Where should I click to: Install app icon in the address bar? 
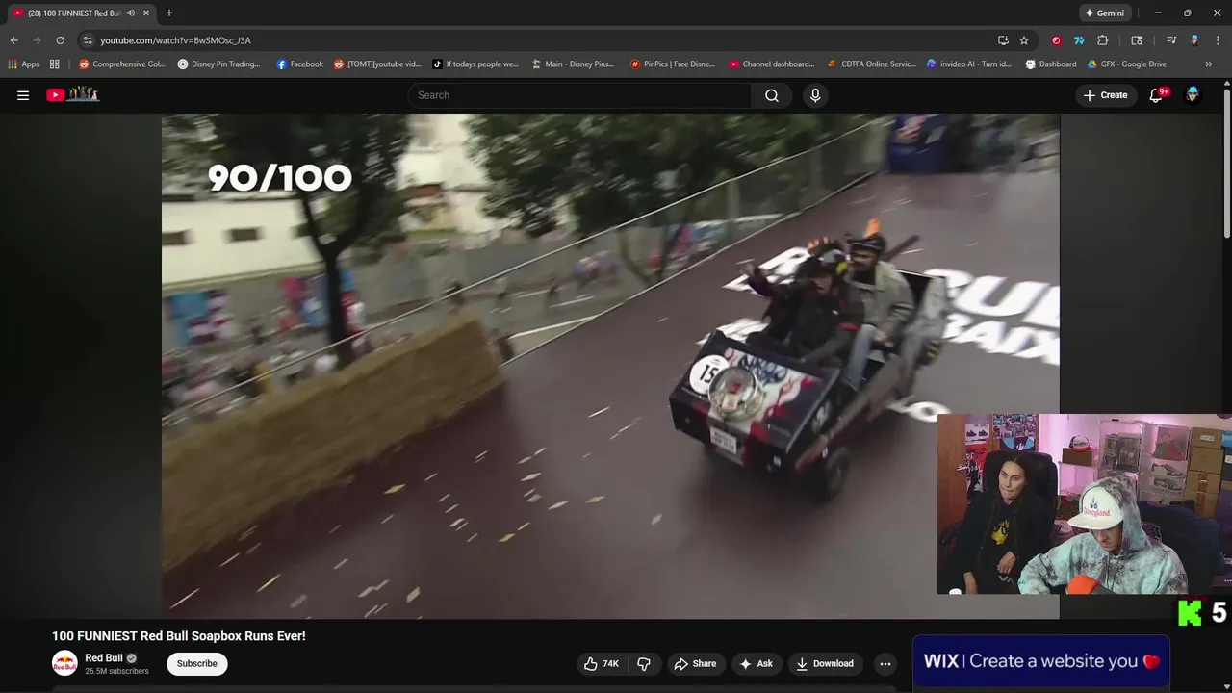[1003, 40]
